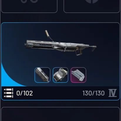Click the empty area right of the pink attachment
The image size is (121, 121).
[x=102, y=75]
